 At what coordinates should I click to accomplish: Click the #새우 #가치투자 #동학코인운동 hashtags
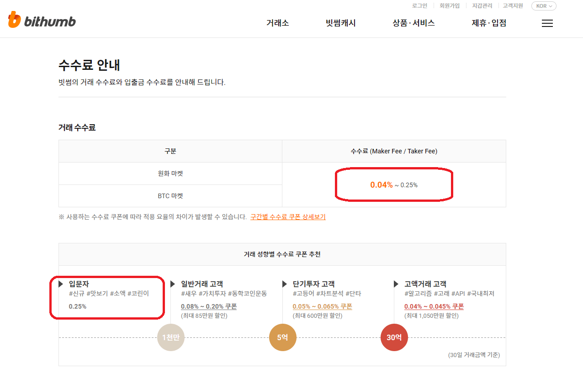[x=224, y=294]
